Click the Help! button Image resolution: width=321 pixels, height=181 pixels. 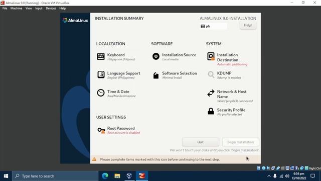point(248,26)
